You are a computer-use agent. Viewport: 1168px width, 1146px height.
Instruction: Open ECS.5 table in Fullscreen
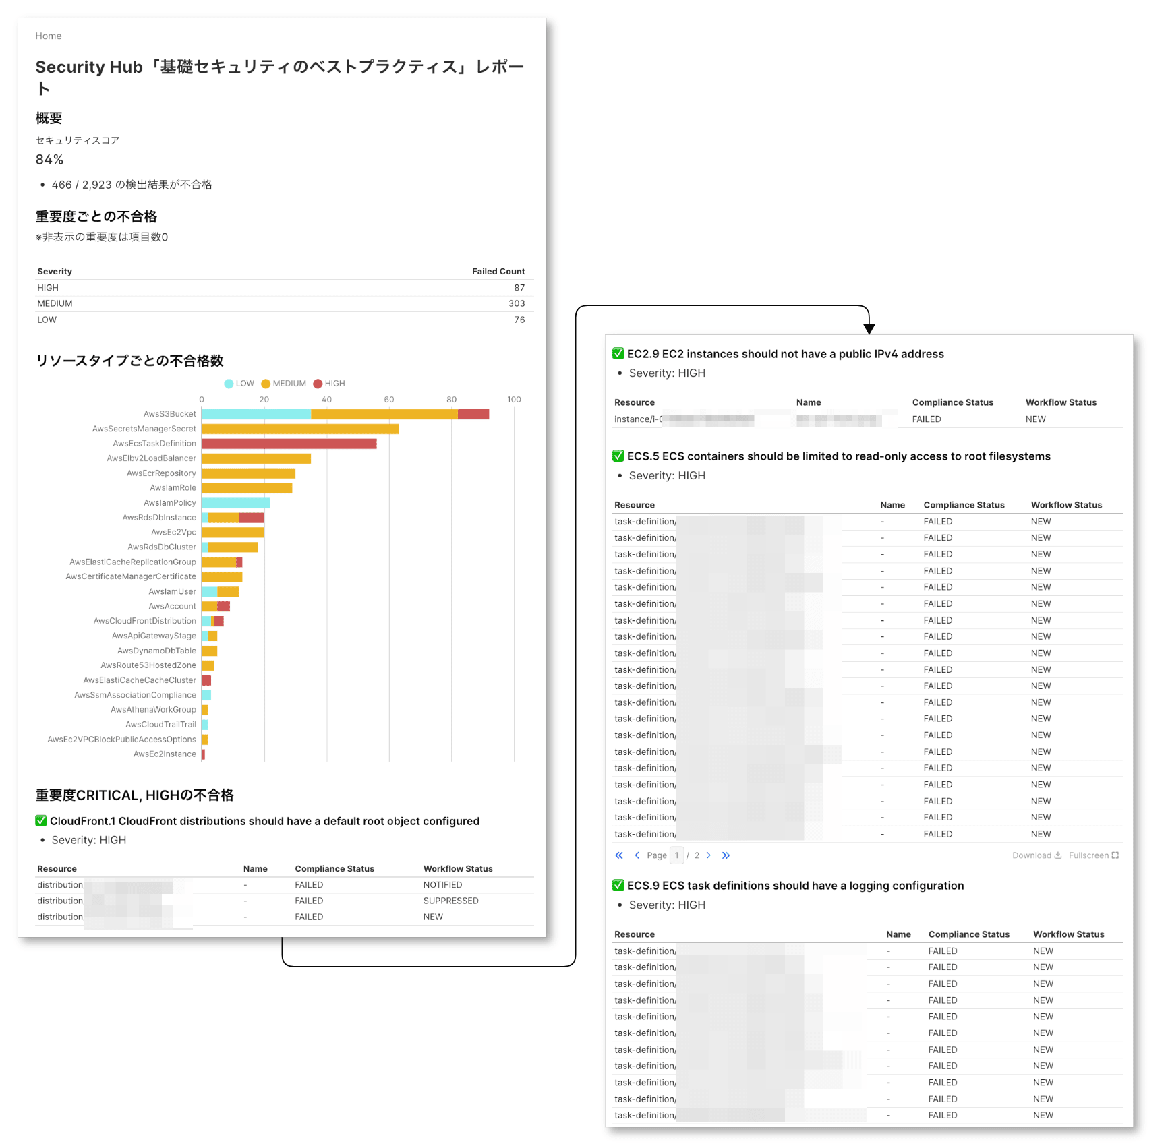1094,855
